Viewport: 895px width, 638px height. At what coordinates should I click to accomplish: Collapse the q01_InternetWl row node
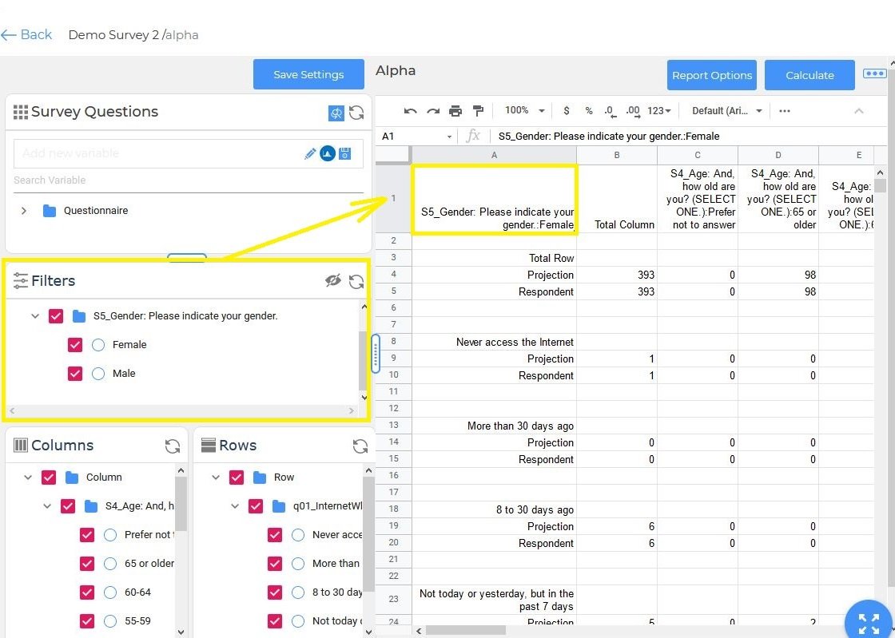click(235, 505)
